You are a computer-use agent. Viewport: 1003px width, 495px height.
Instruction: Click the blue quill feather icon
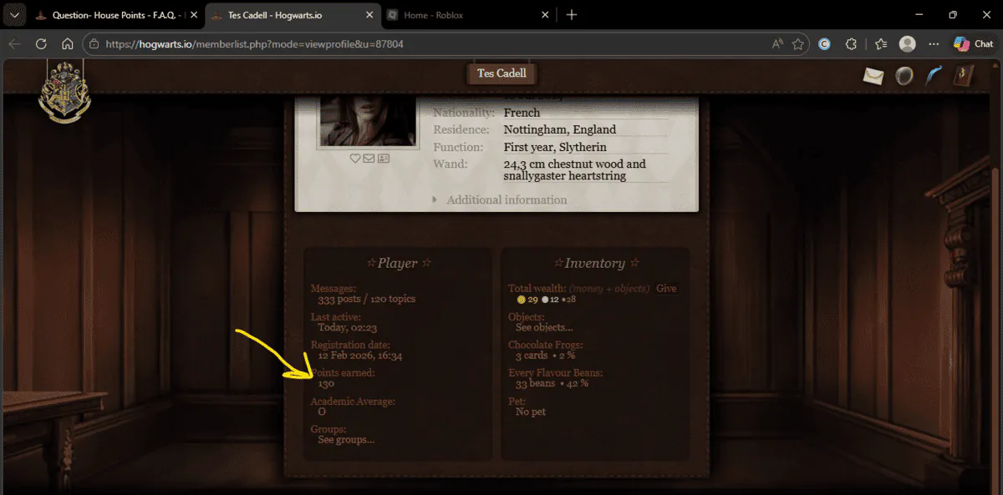[x=934, y=75]
